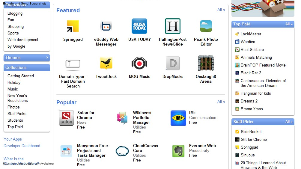
Task: Open the Holiday collection
Action: click(14, 82)
